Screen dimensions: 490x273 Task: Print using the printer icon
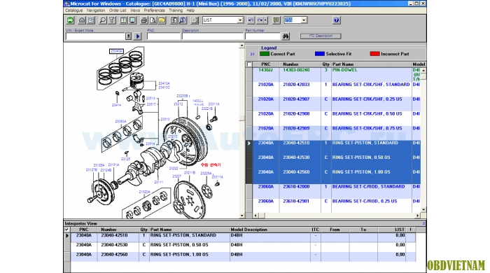(x=143, y=20)
